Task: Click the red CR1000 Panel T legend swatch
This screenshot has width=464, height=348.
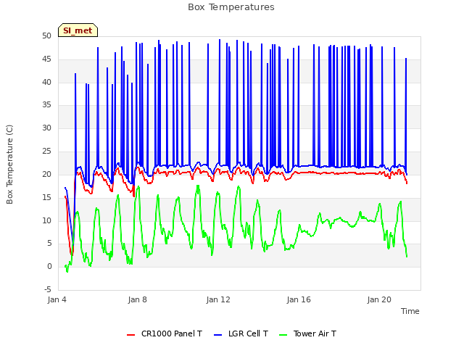Action: pos(130,335)
